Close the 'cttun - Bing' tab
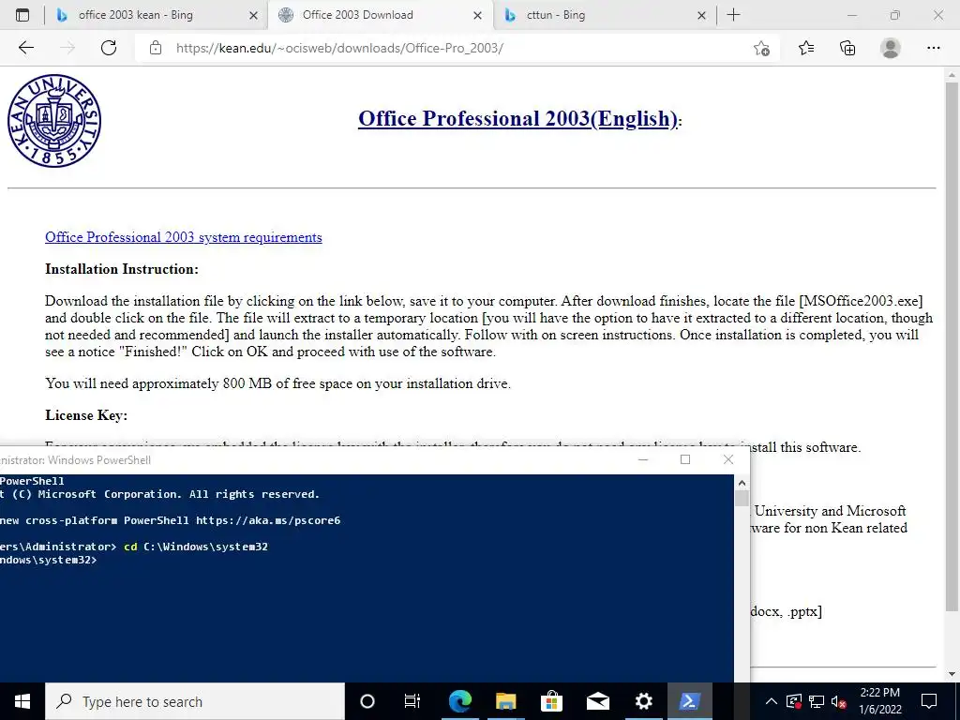The width and height of the screenshot is (960, 720). 701,16
